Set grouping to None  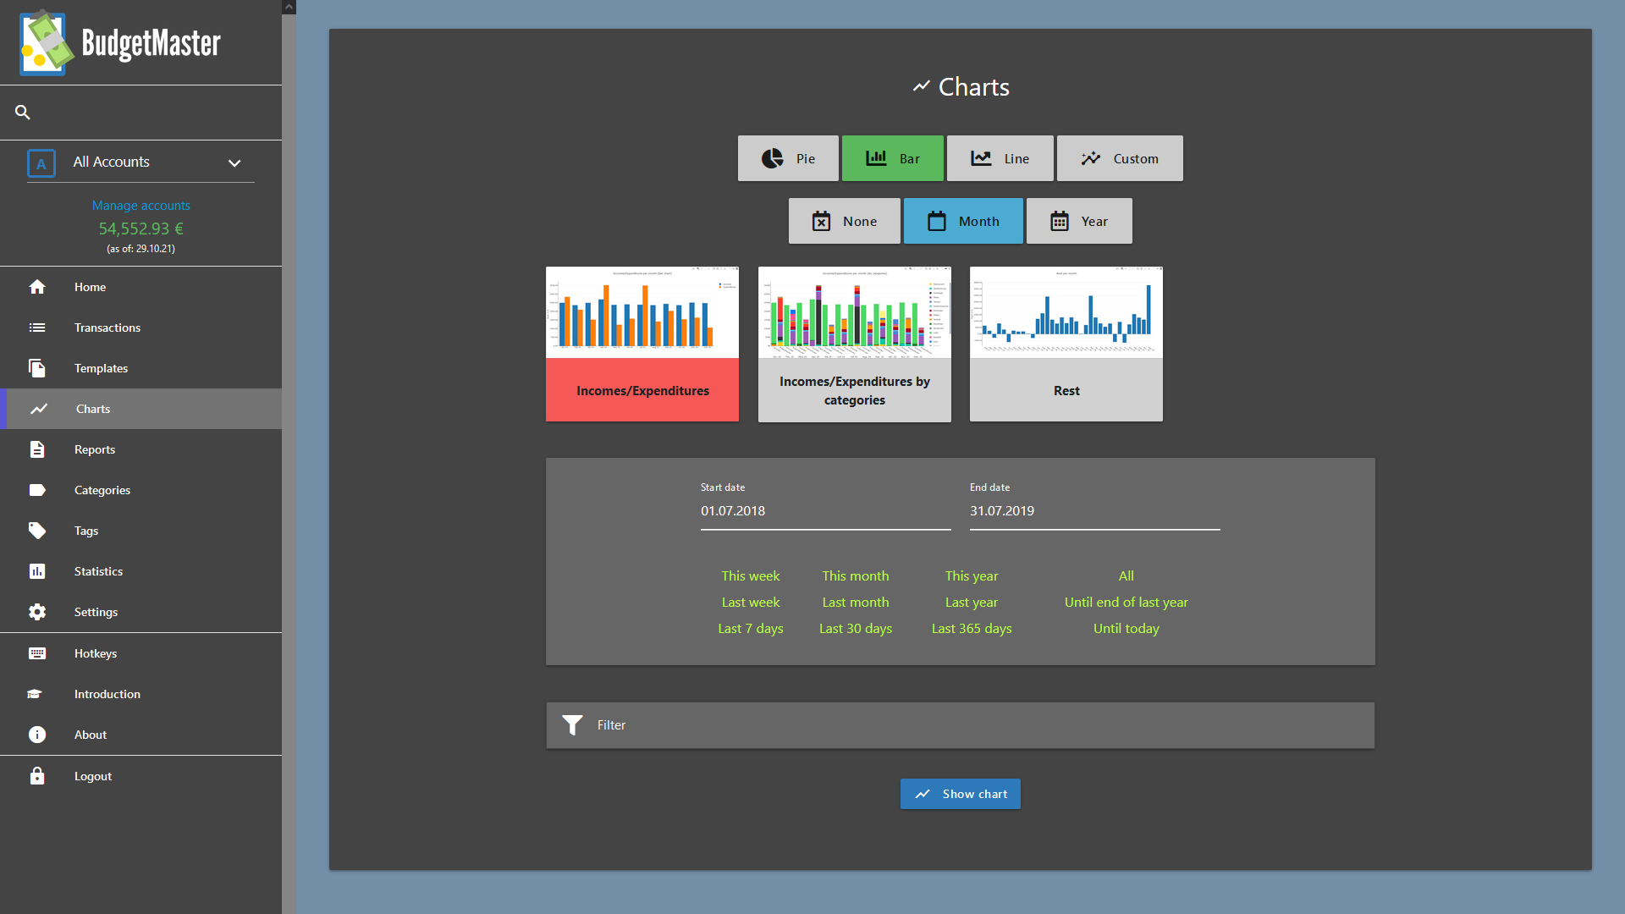(845, 221)
